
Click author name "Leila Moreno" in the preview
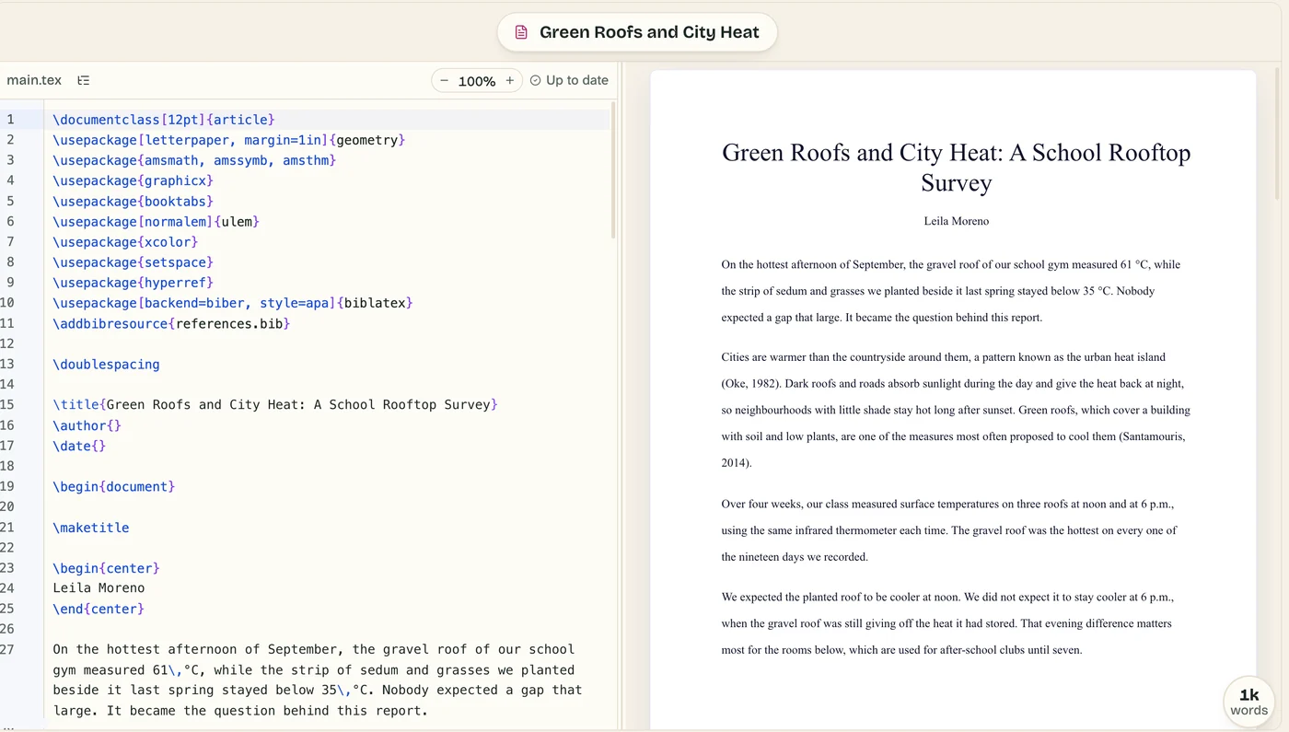pyautogui.click(x=956, y=221)
